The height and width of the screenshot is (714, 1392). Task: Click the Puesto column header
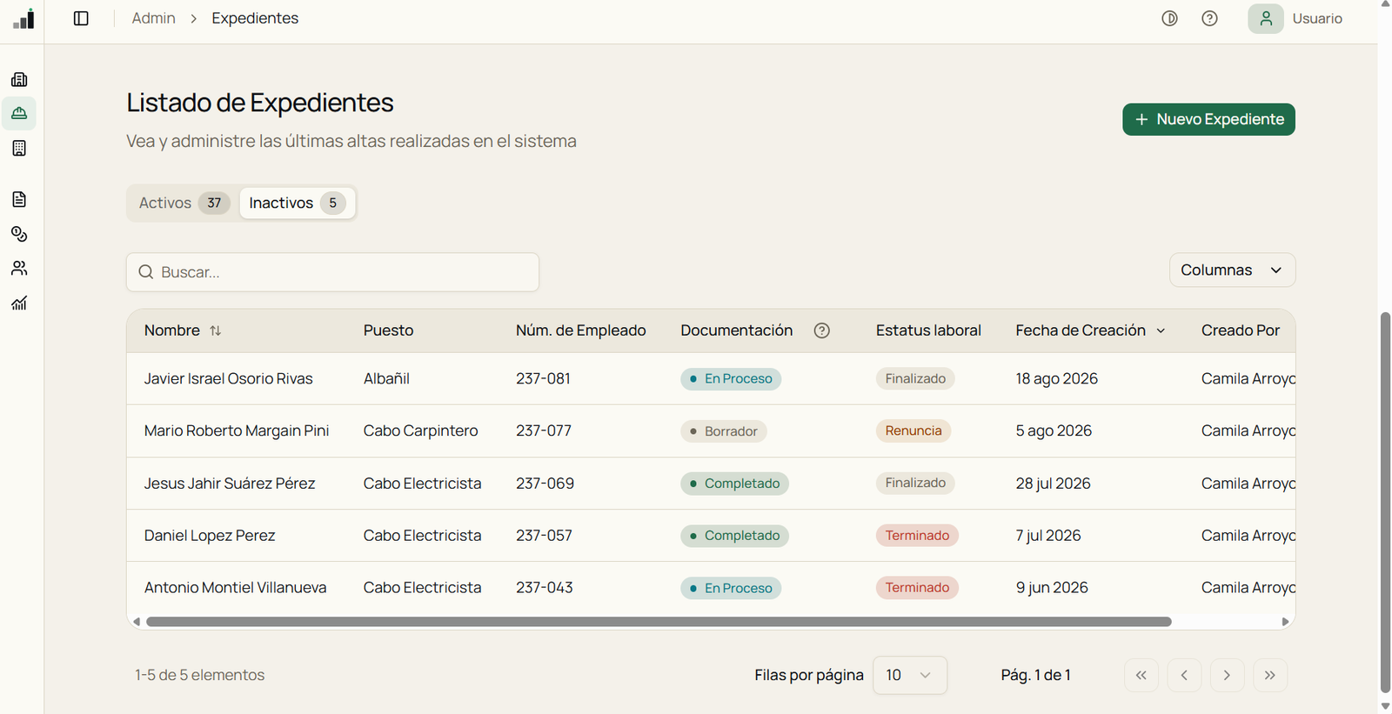click(x=389, y=330)
